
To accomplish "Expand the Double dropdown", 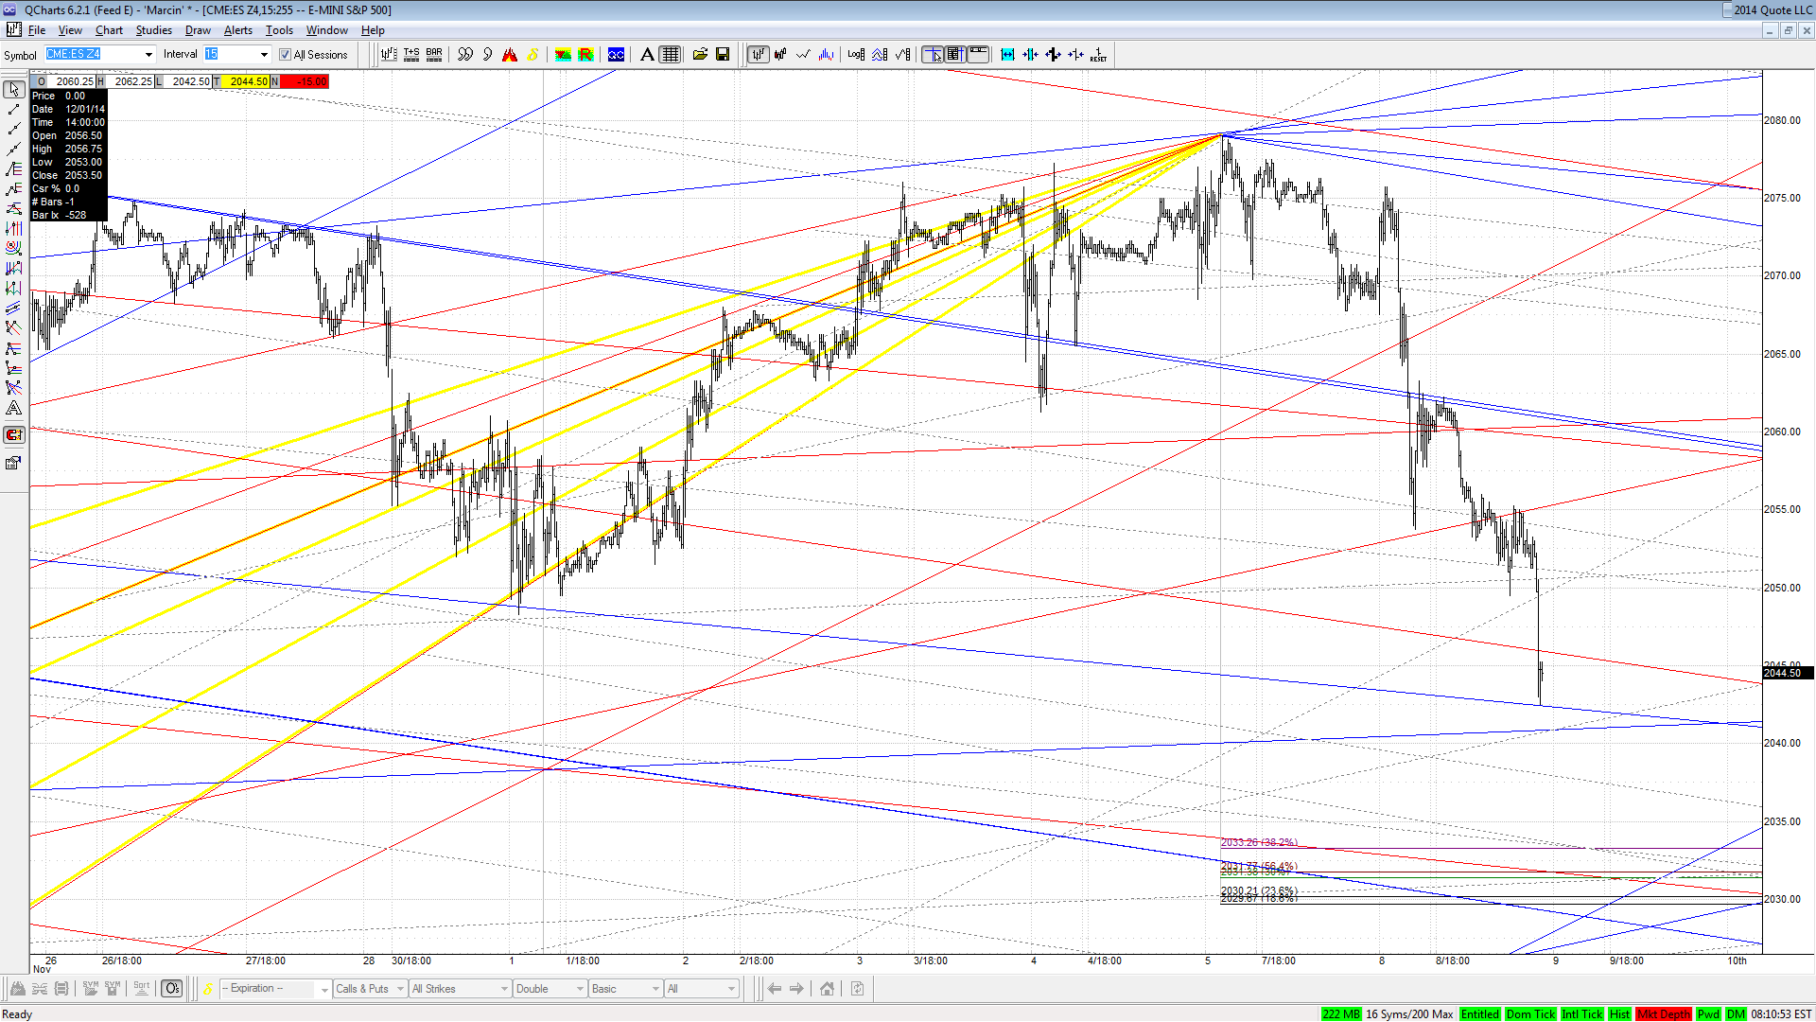I will 580,989.
